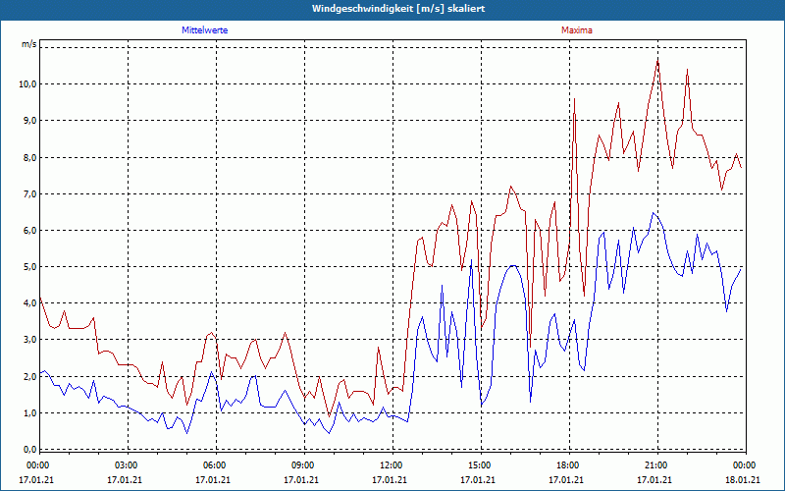Click the 03:00 time axis label
This screenshot has height=491, width=785.
point(129,465)
